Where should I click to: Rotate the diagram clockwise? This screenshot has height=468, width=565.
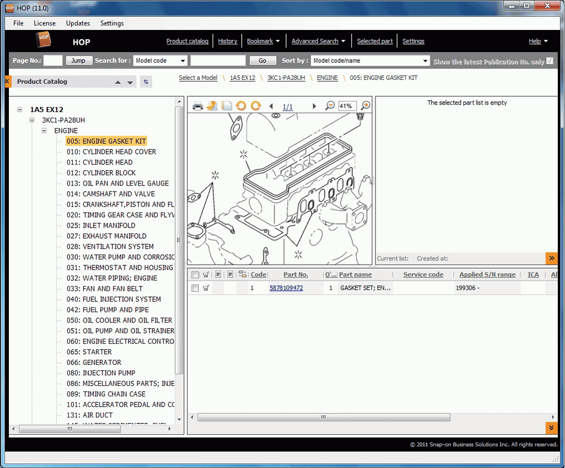tap(256, 105)
